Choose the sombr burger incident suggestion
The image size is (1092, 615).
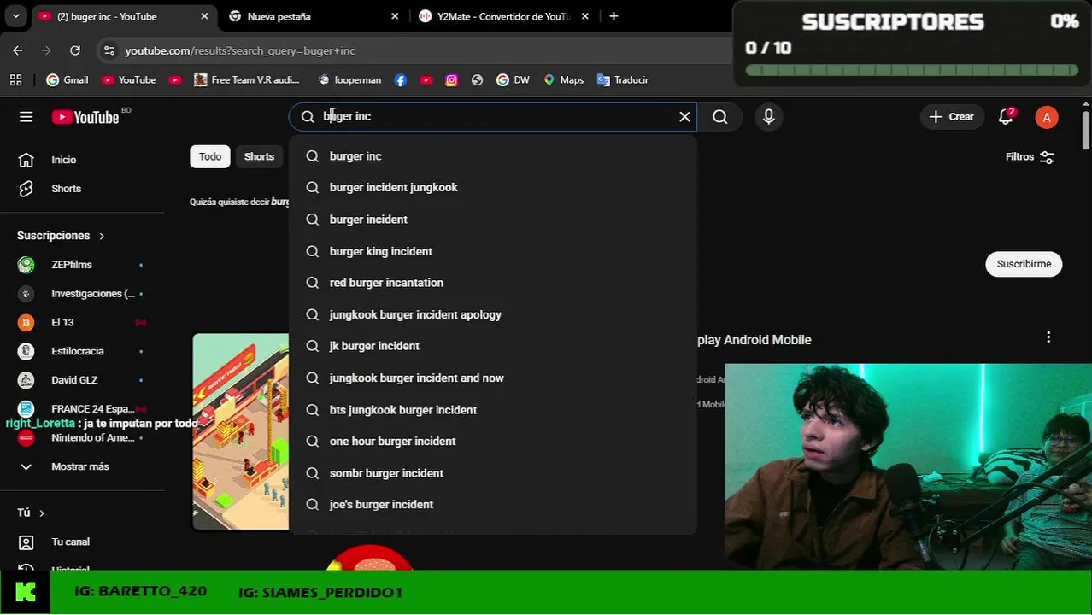[493, 473]
